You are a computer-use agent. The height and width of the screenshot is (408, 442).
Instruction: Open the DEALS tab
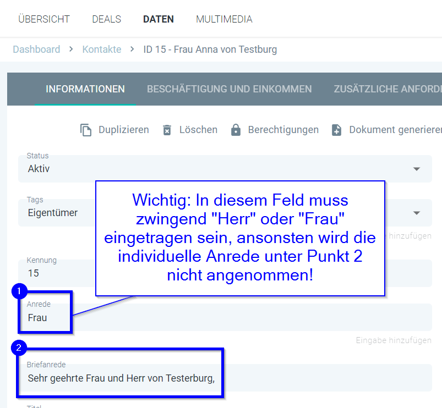[106, 19]
